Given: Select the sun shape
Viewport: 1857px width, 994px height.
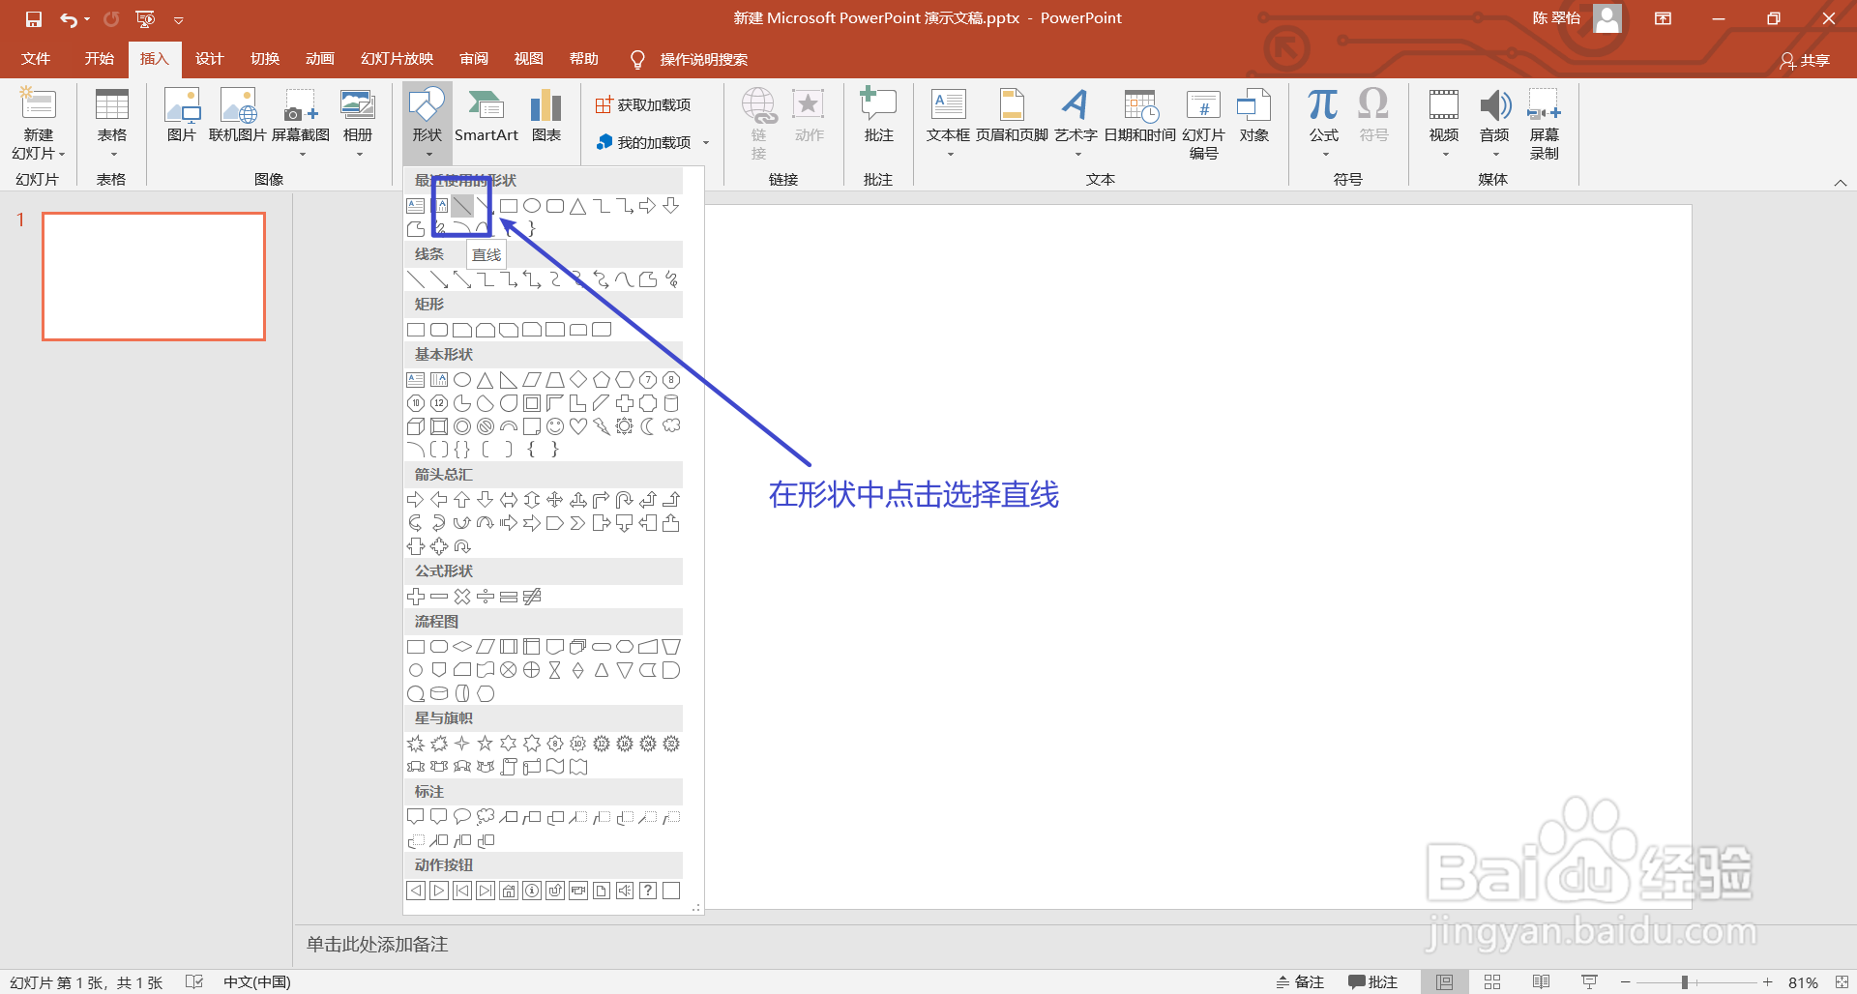Looking at the screenshot, I should tap(625, 426).
